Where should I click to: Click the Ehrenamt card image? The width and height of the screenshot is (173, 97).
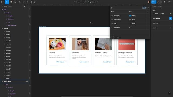coord(80,44)
